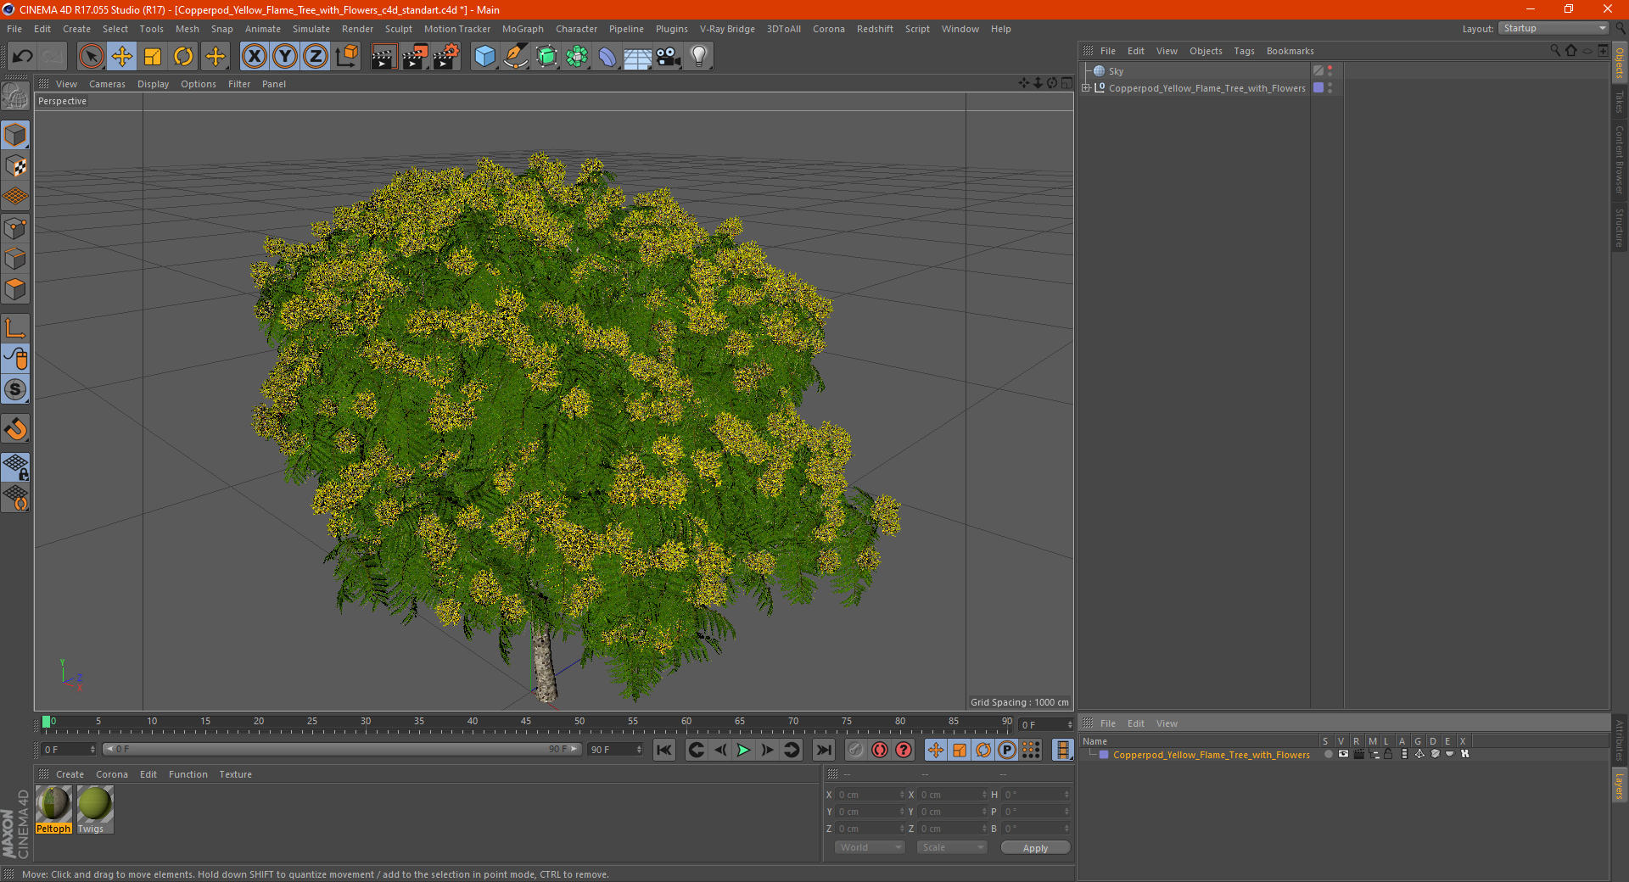The width and height of the screenshot is (1629, 882).
Task: Switch to Model mode
Action: (15, 135)
